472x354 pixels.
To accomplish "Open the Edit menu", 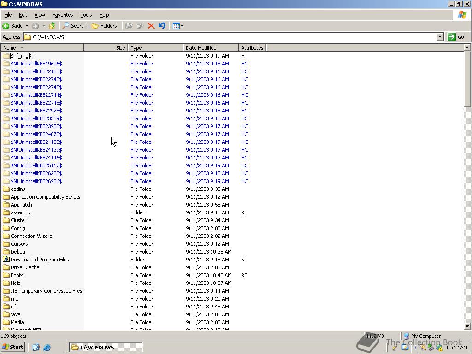I will (23, 15).
